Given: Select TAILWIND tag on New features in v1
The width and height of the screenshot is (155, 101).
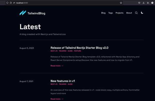Looking at the screenshot, I should [63, 84].
